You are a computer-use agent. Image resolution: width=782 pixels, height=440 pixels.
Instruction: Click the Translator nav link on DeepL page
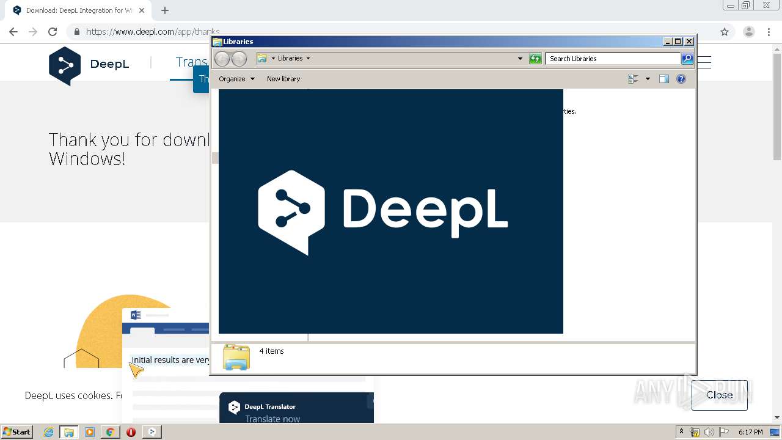click(x=191, y=62)
